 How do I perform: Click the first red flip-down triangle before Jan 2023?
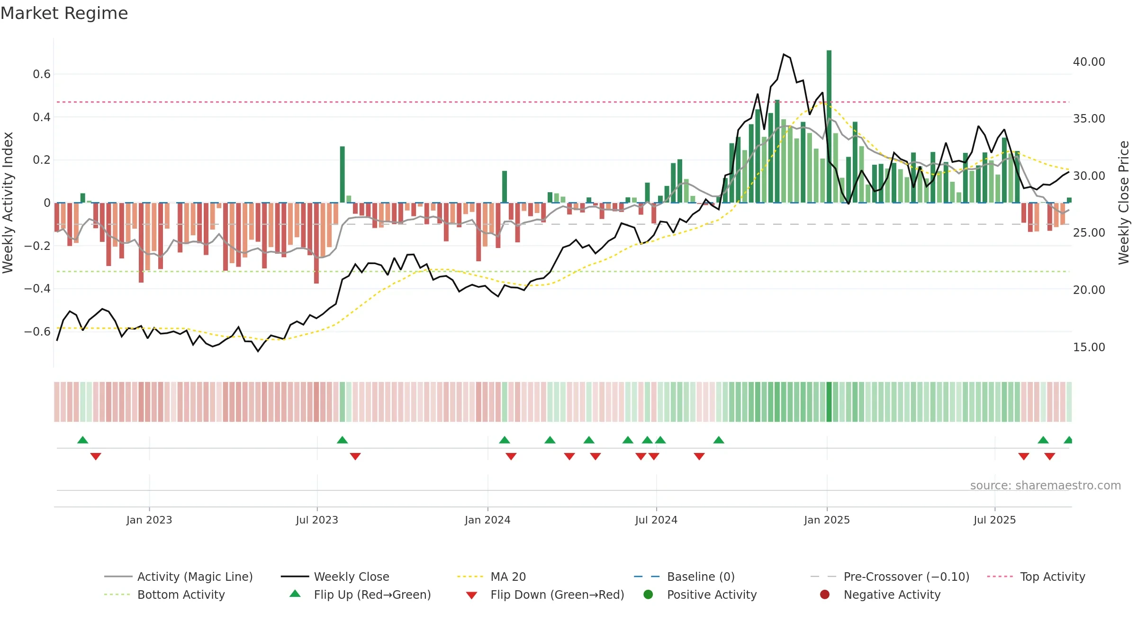tap(96, 456)
